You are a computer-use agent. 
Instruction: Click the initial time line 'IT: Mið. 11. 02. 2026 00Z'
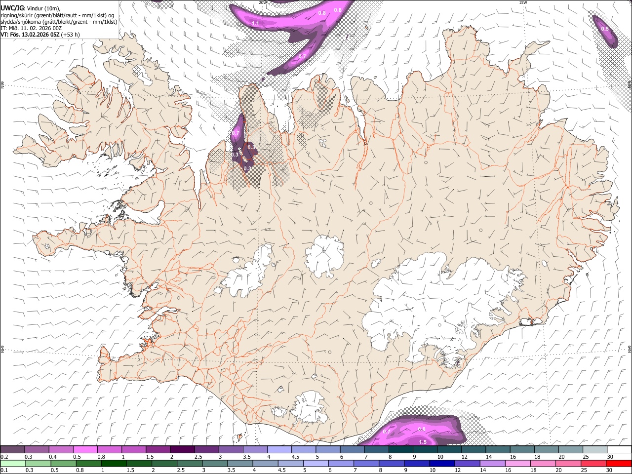click(x=31, y=28)
